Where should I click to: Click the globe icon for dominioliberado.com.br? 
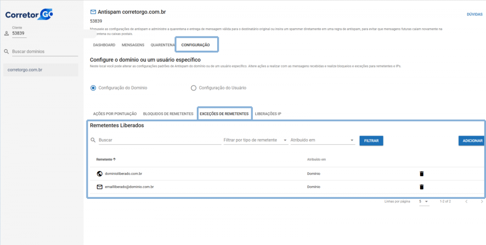pos(100,174)
